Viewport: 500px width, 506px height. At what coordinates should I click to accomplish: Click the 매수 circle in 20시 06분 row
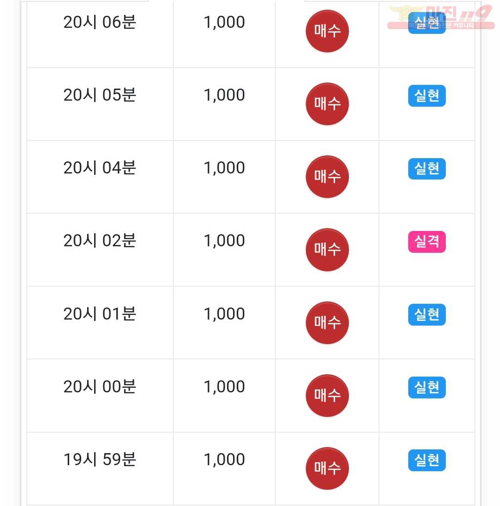(x=327, y=31)
